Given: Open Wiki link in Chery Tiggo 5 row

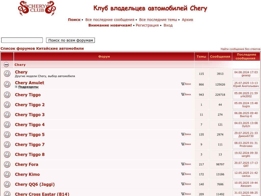Looking at the screenshot, I should pos(186,134).
